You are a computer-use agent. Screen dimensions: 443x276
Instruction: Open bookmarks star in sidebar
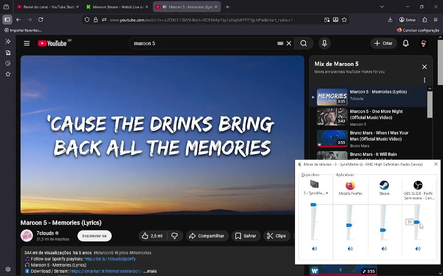(x=8, y=74)
